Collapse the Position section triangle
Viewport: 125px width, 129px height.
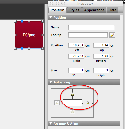pos(51,18)
